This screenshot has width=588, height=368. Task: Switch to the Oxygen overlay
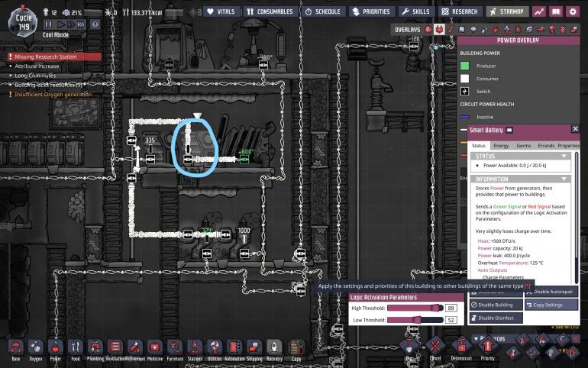(x=428, y=29)
